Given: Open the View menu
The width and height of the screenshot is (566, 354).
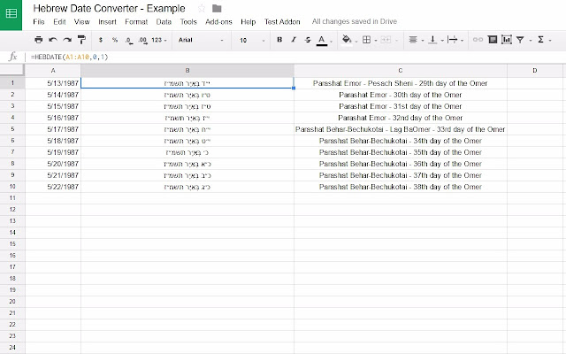Looking at the screenshot, I should click(82, 21).
